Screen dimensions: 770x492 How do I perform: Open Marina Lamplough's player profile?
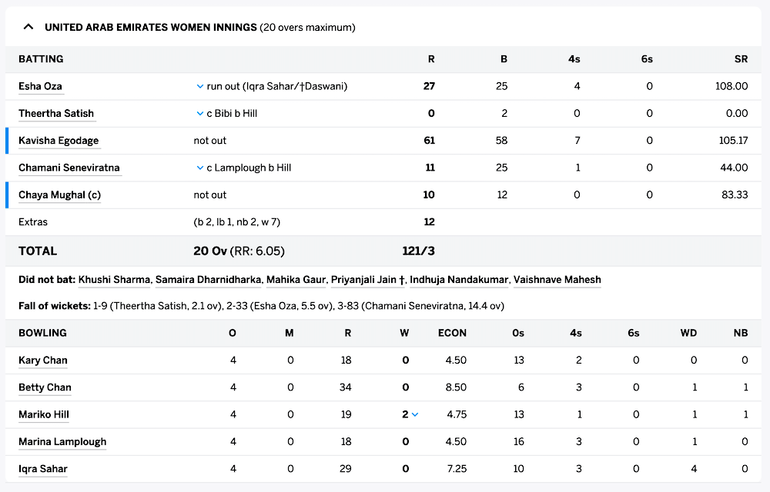62,441
